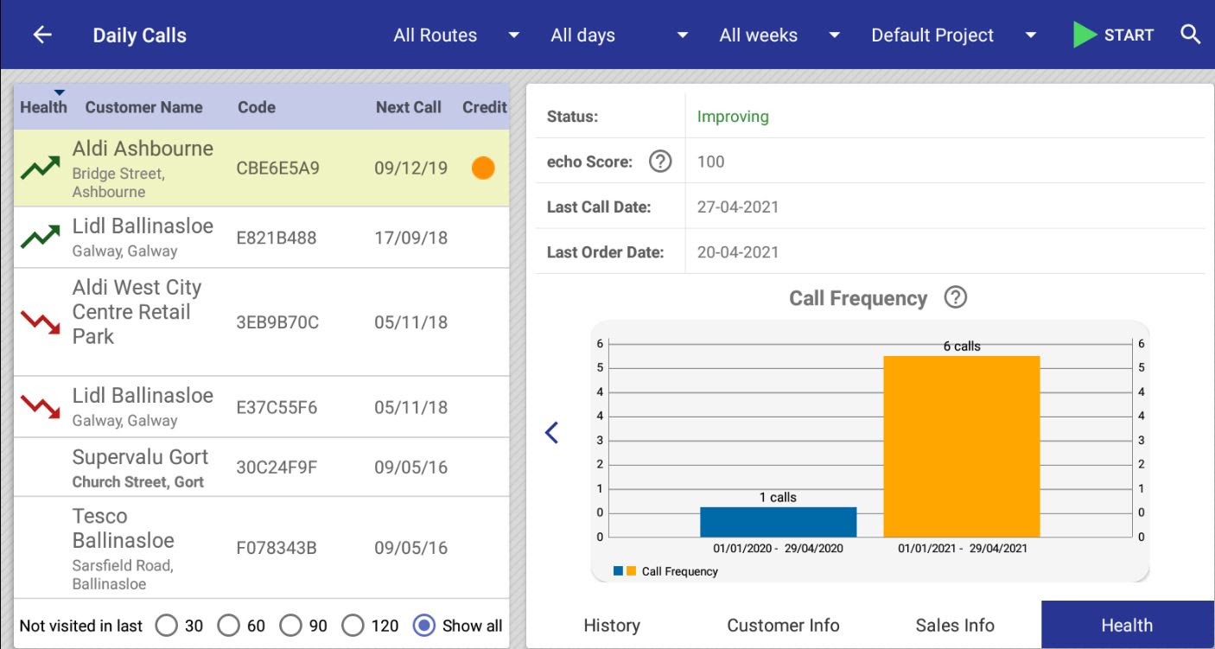Click the improving trend icon for Aldi Ashbourne
This screenshot has width=1215, height=649.
point(41,169)
